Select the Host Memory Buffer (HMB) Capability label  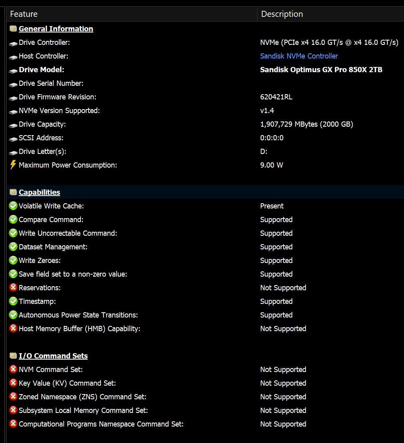pyautogui.click(x=80, y=329)
